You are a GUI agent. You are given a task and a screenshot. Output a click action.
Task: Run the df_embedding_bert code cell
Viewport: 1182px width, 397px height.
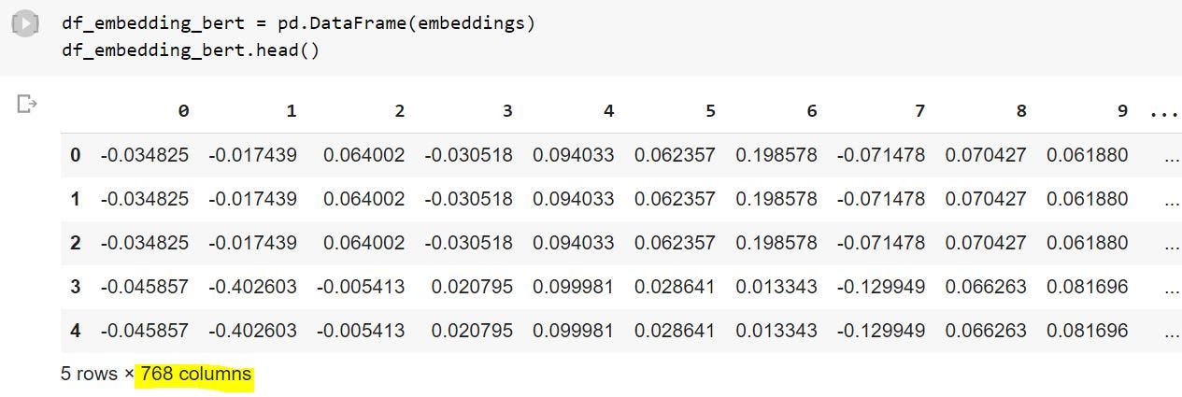pyautogui.click(x=24, y=24)
